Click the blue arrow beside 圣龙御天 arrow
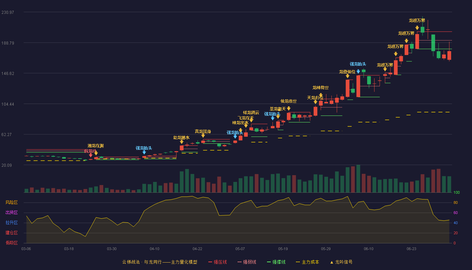The image size is (472, 270). pyautogui.click(x=272, y=118)
